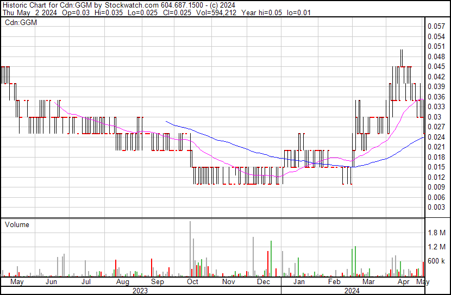451x295 pixels.
Task: Click the Volume panel label
Action: click(x=17, y=224)
